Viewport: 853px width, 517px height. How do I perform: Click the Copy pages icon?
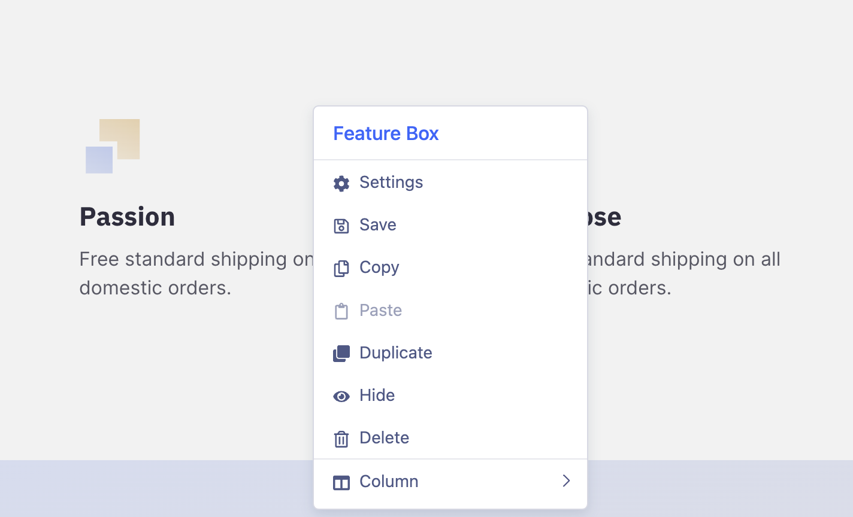point(341,268)
